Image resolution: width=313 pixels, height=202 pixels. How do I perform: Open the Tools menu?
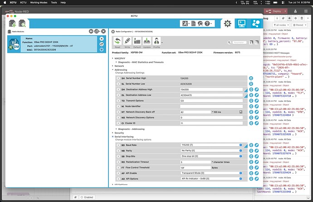(54, 3)
